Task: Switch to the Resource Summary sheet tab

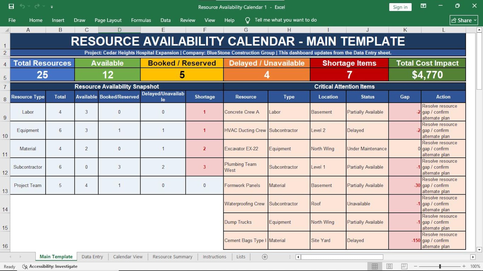Action: pyautogui.click(x=172, y=257)
